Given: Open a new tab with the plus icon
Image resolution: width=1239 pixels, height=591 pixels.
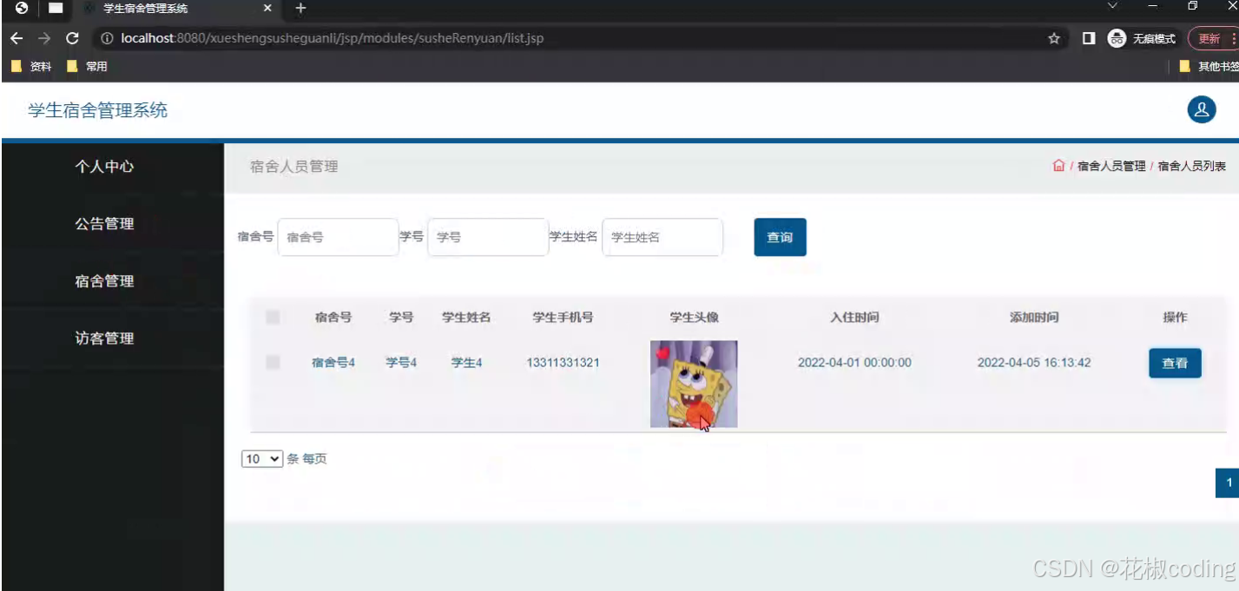Looking at the screenshot, I should pyautogui.click(x=300, y=9).
